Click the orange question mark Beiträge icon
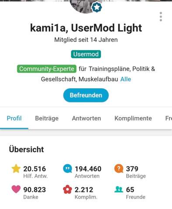172x209 pixels. pos(119,169)
